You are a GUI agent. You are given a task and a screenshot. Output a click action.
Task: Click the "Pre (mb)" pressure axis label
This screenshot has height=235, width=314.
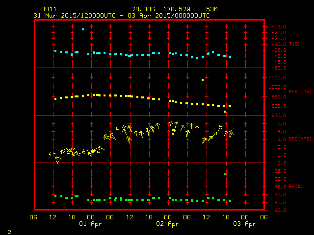click(300, 92)
